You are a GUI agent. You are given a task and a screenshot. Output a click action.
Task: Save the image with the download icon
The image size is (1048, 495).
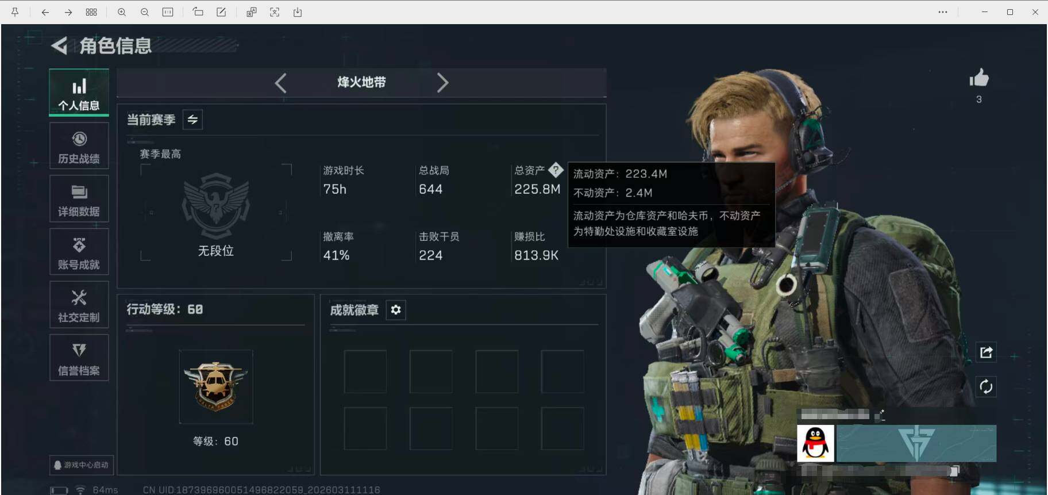coord(298,12)
